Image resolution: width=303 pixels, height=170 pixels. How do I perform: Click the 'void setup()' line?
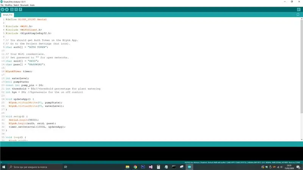point(17,117)
